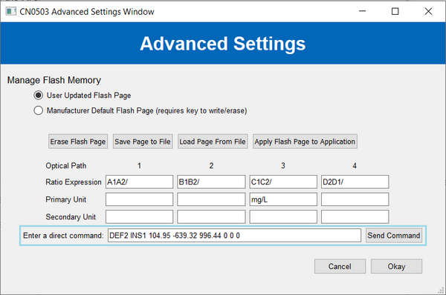The image size is (446, 295).
Task: Click the Send Command button
Action: [394, 236]
